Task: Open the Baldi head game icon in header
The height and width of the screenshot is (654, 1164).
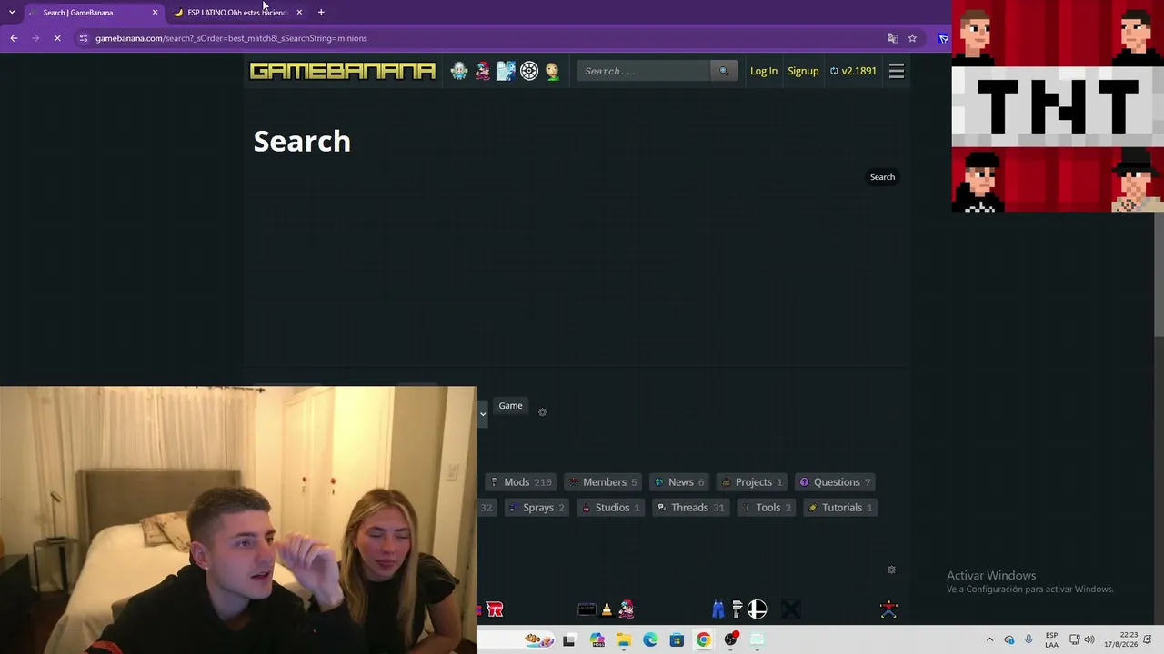Action: pyautogui.click(x=552, y=71)
